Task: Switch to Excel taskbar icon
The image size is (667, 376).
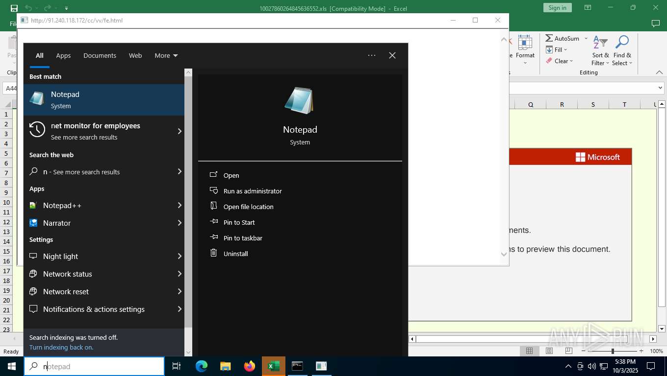Action: tap(273, 366)
